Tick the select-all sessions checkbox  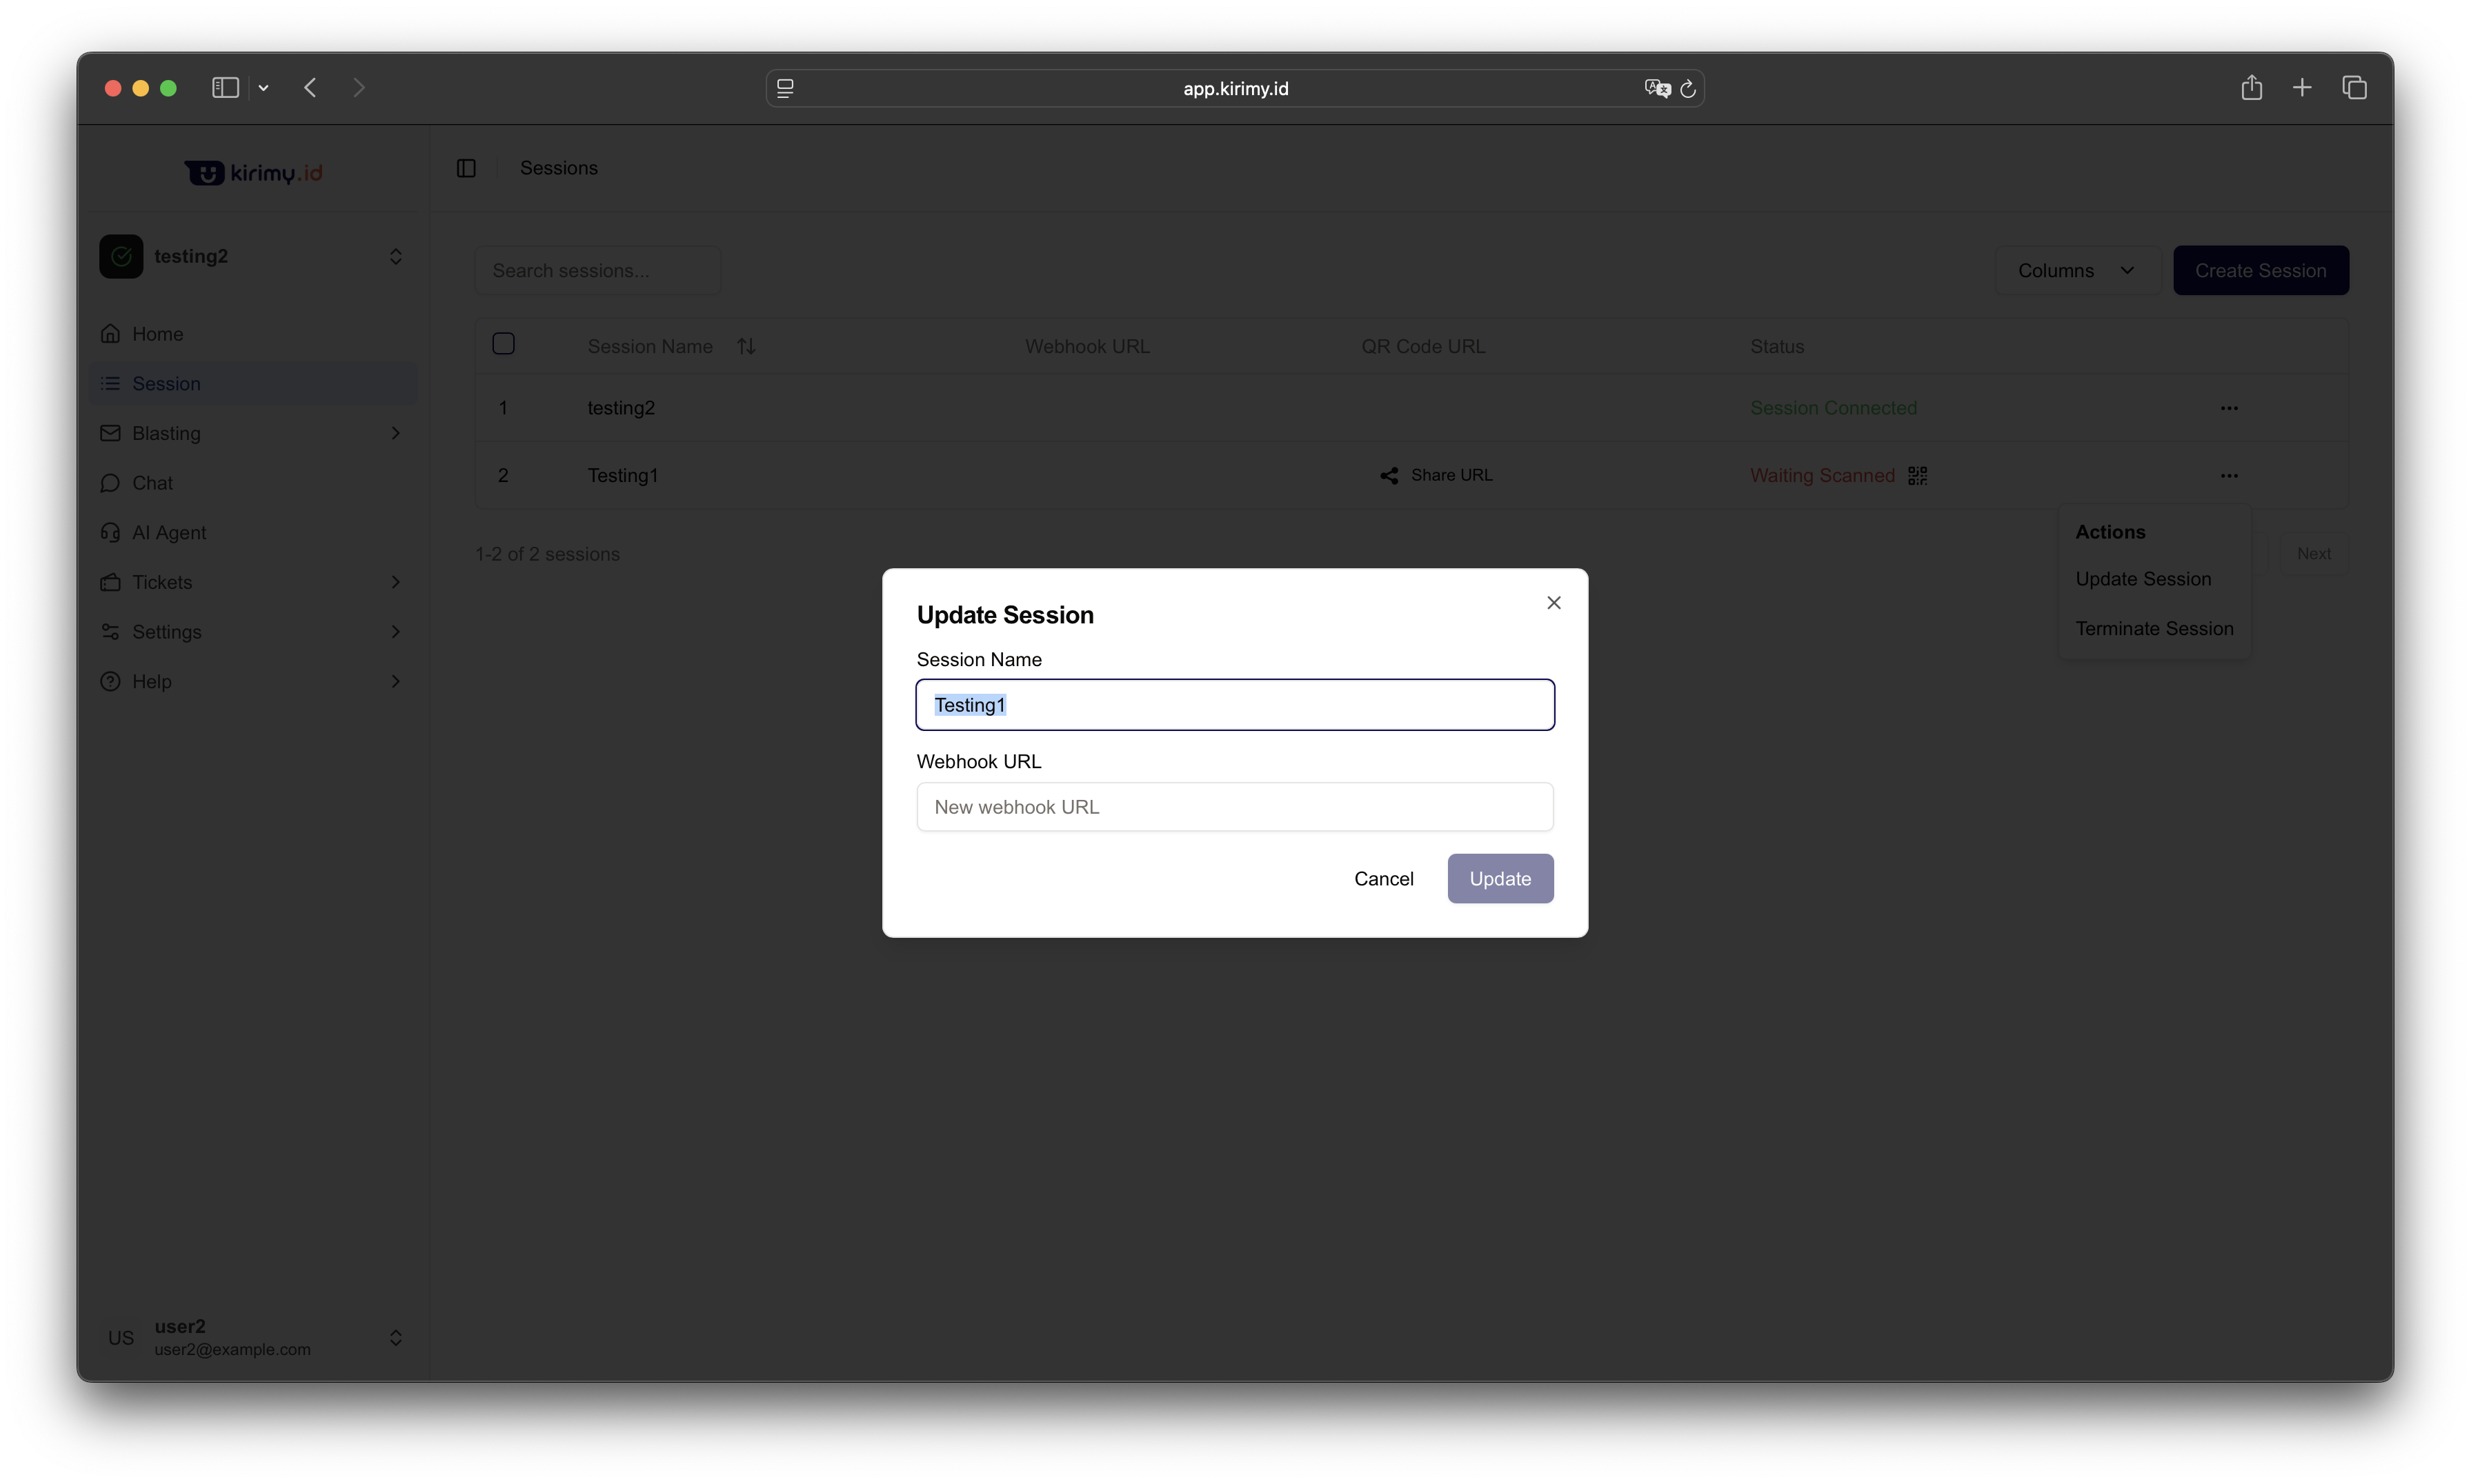[x=503, y=344]
